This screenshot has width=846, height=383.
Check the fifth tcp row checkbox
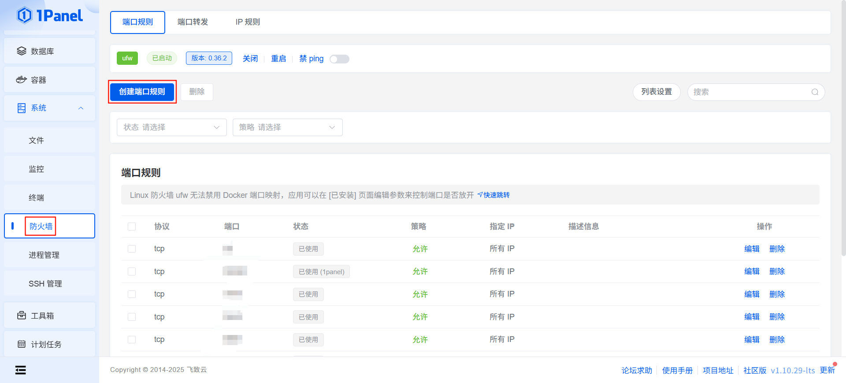click(132, 339)
